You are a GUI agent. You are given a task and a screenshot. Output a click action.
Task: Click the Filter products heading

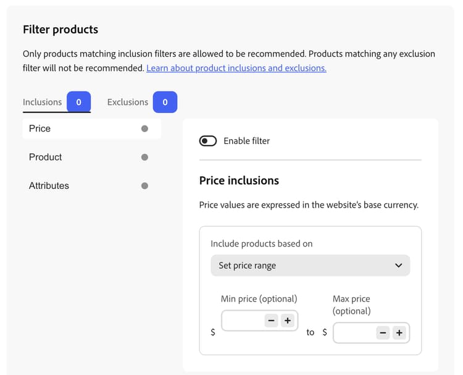coord(60,30)
